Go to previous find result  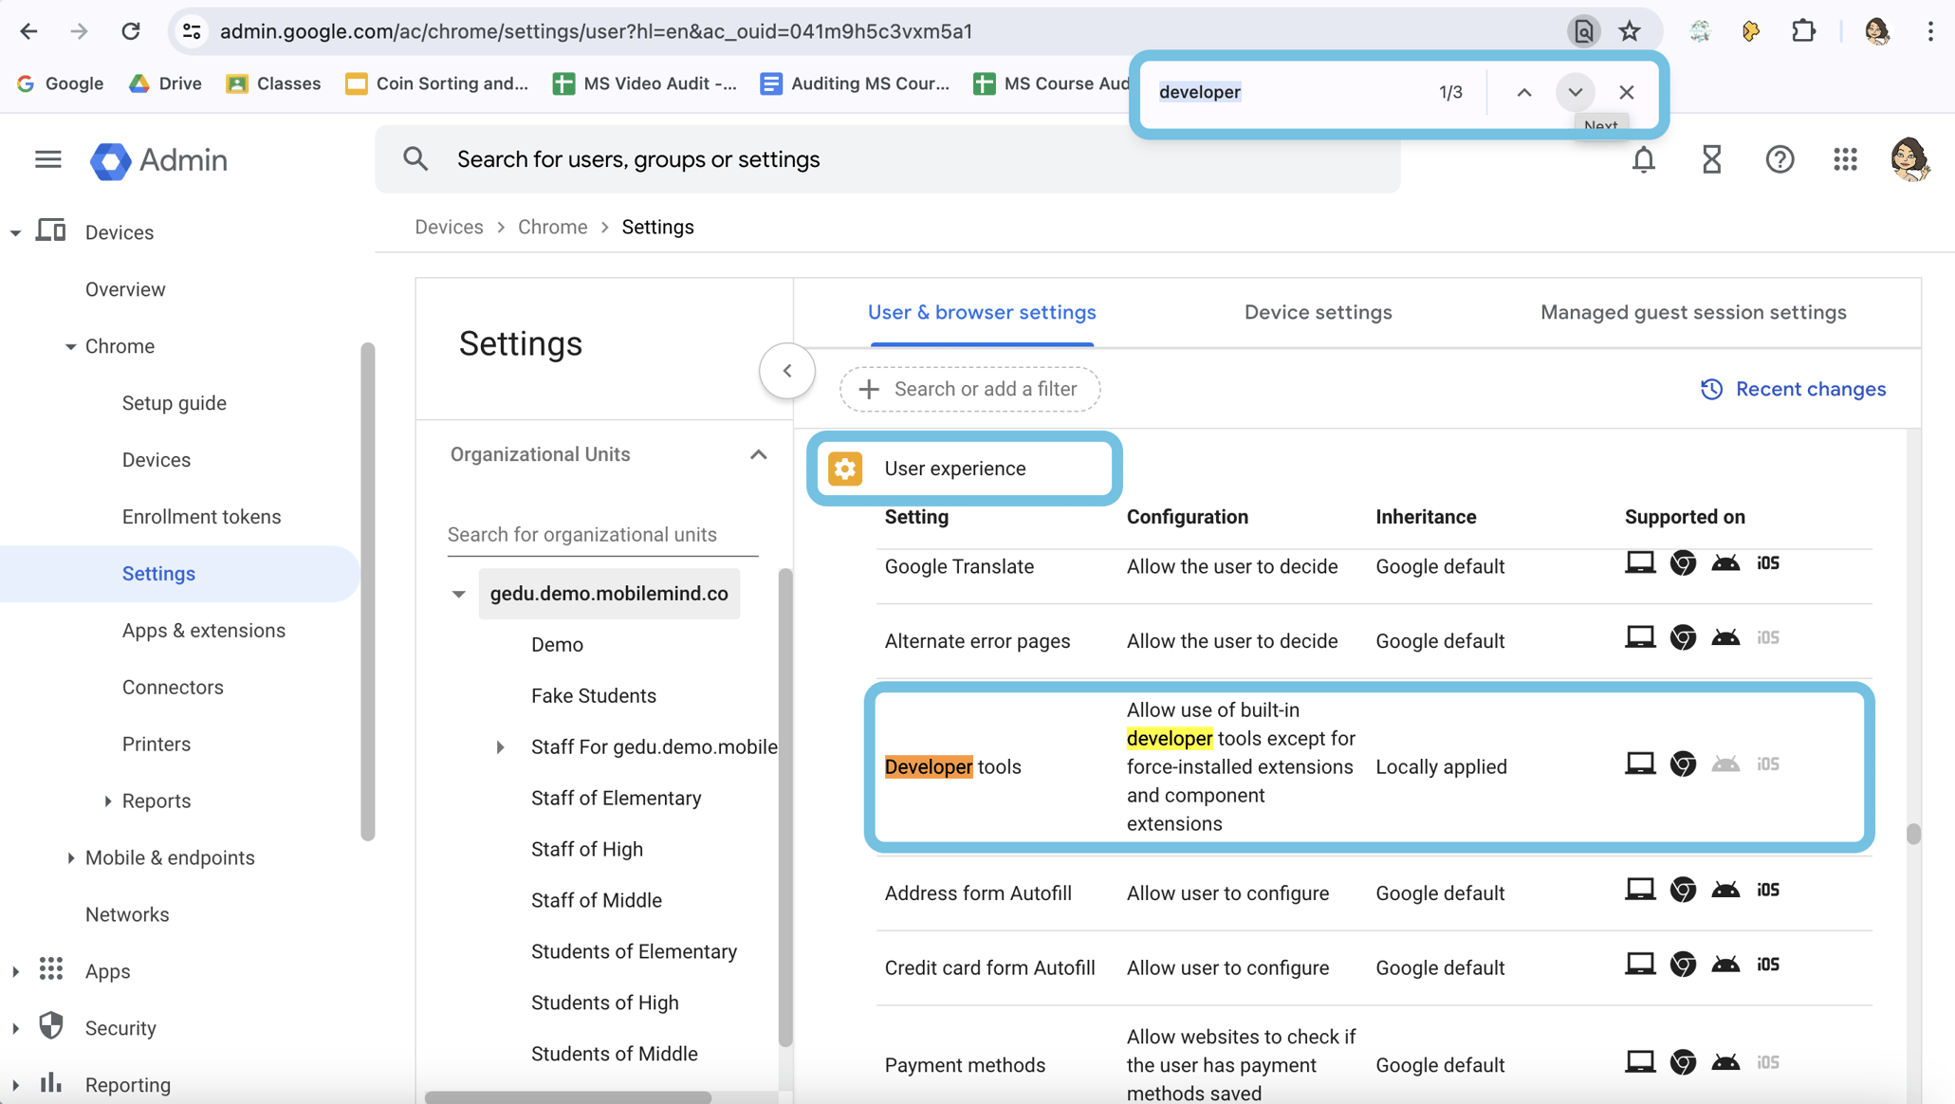(1523, 92)
